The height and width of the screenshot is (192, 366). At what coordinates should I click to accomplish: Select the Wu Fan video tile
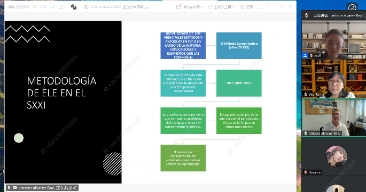[334, 79]
